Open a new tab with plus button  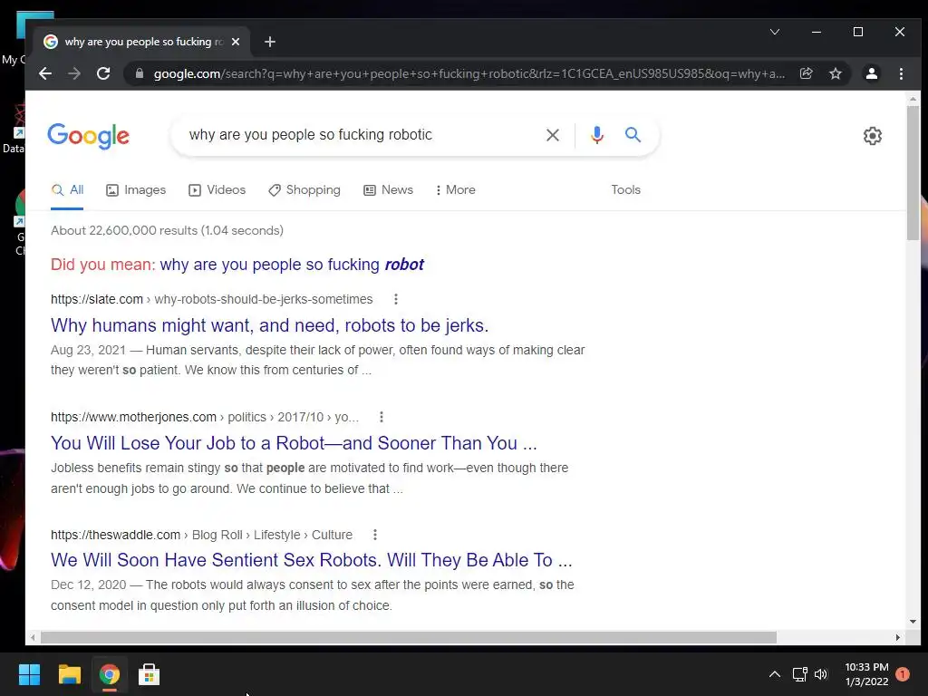click(x=270, y=42)
